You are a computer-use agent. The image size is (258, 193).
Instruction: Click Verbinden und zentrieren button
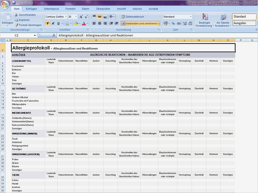(139, 23)
